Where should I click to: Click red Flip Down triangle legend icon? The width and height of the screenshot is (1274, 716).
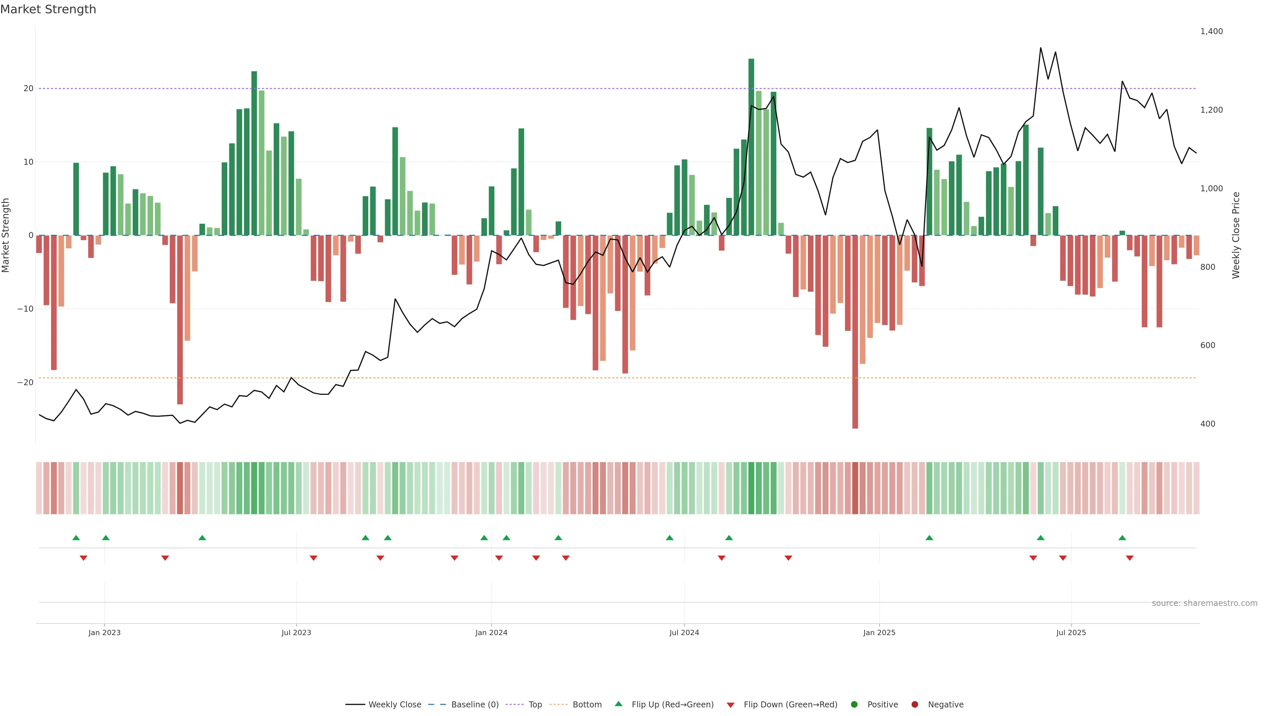point(731,705)
